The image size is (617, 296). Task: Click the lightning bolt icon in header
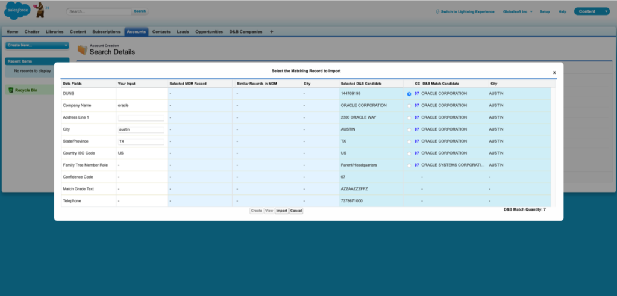point(437,12)
